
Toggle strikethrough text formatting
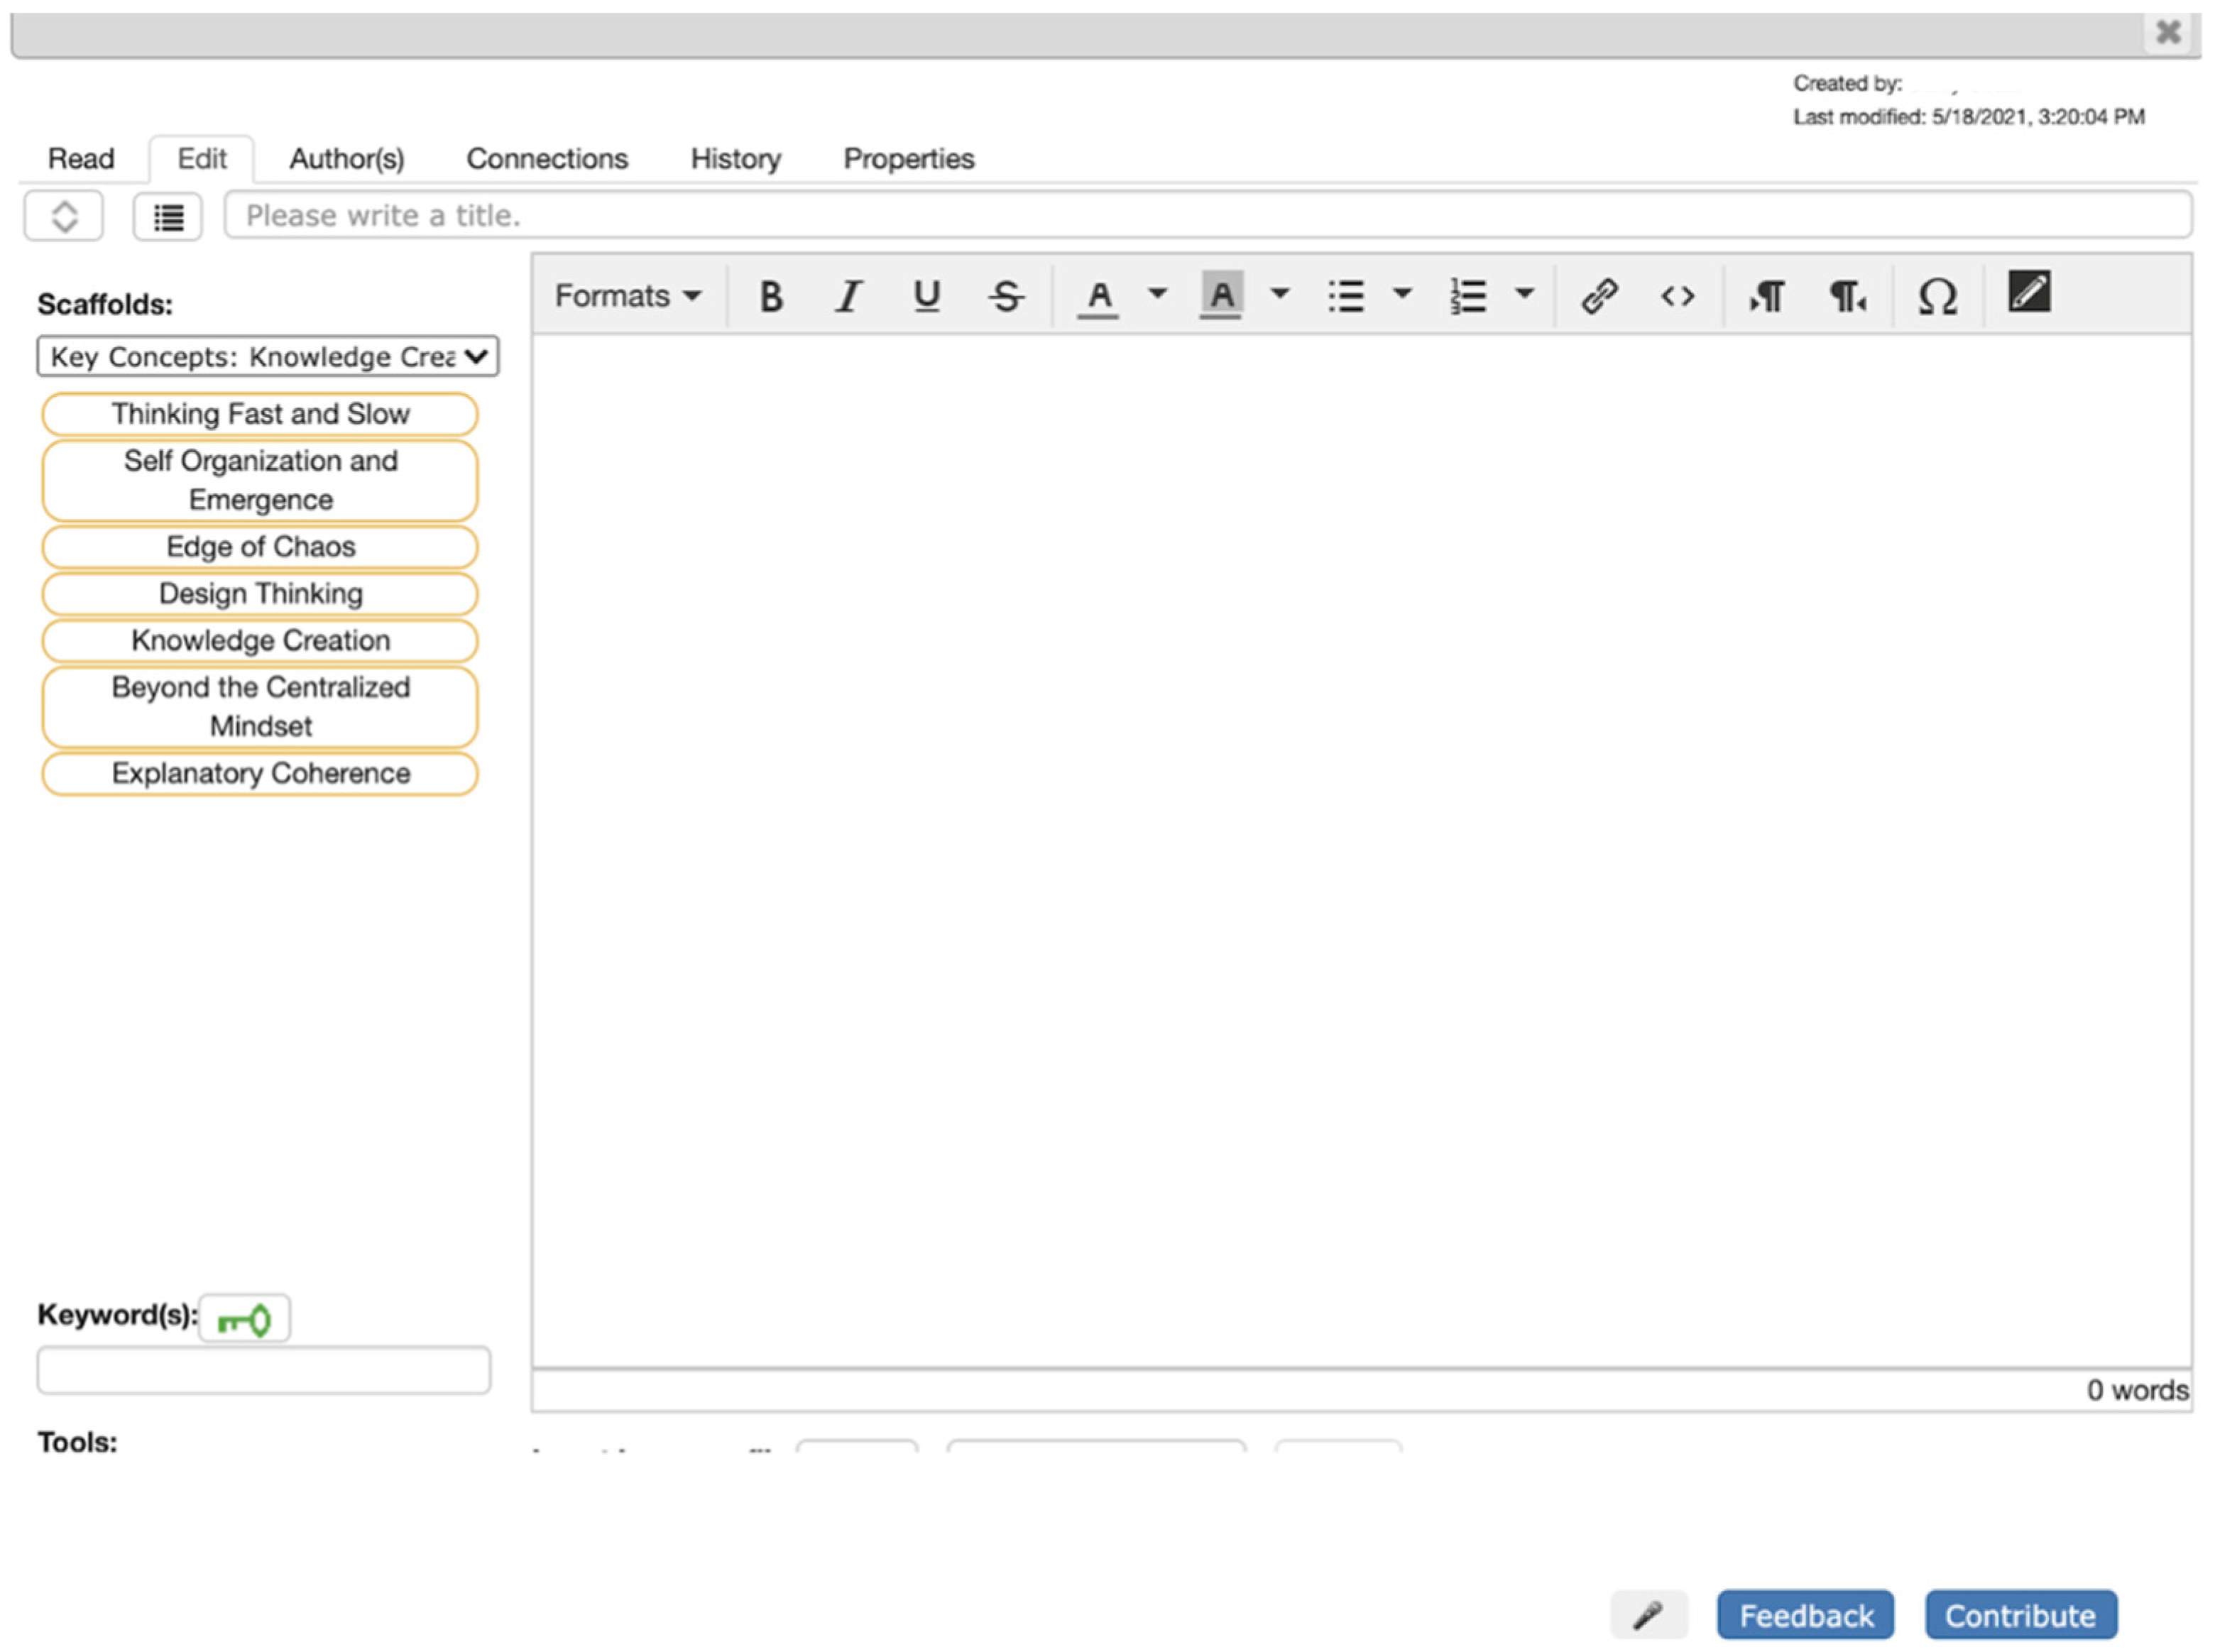point(1005,296)
